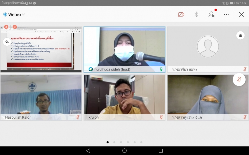Open the more options ellipsis menu

click(x=226, y=15)
